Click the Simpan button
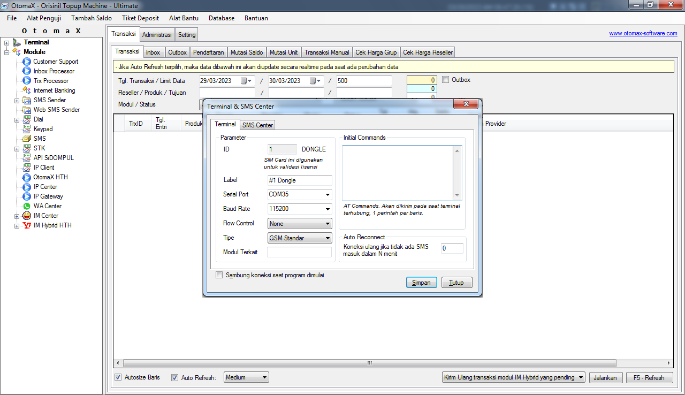 pyautogui.click(x=421, y=283)
